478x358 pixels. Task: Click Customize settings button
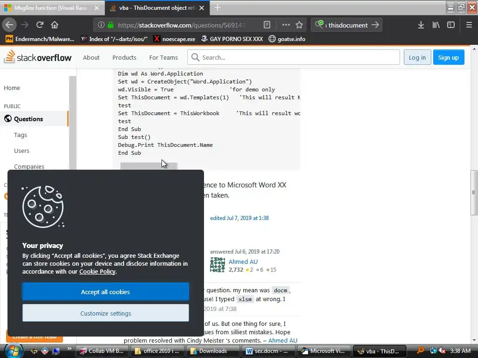coord(105,313)
